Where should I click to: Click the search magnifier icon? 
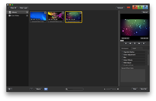coord(67,89)
